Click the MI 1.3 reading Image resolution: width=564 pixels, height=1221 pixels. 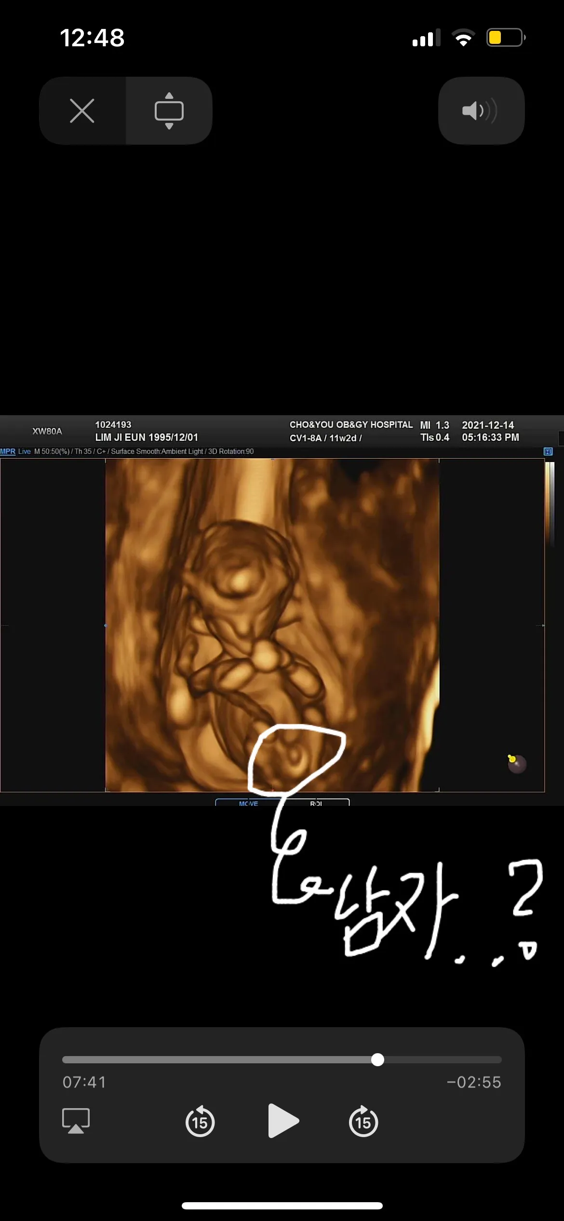434,425
